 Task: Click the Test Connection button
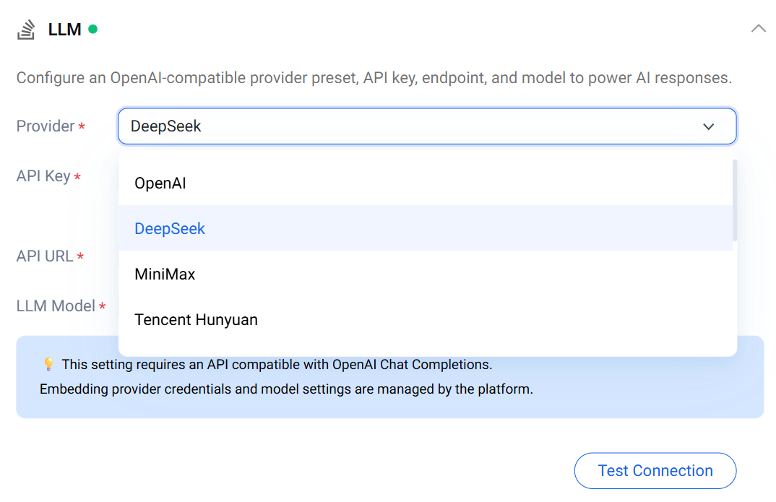click(x=655, y=470)
